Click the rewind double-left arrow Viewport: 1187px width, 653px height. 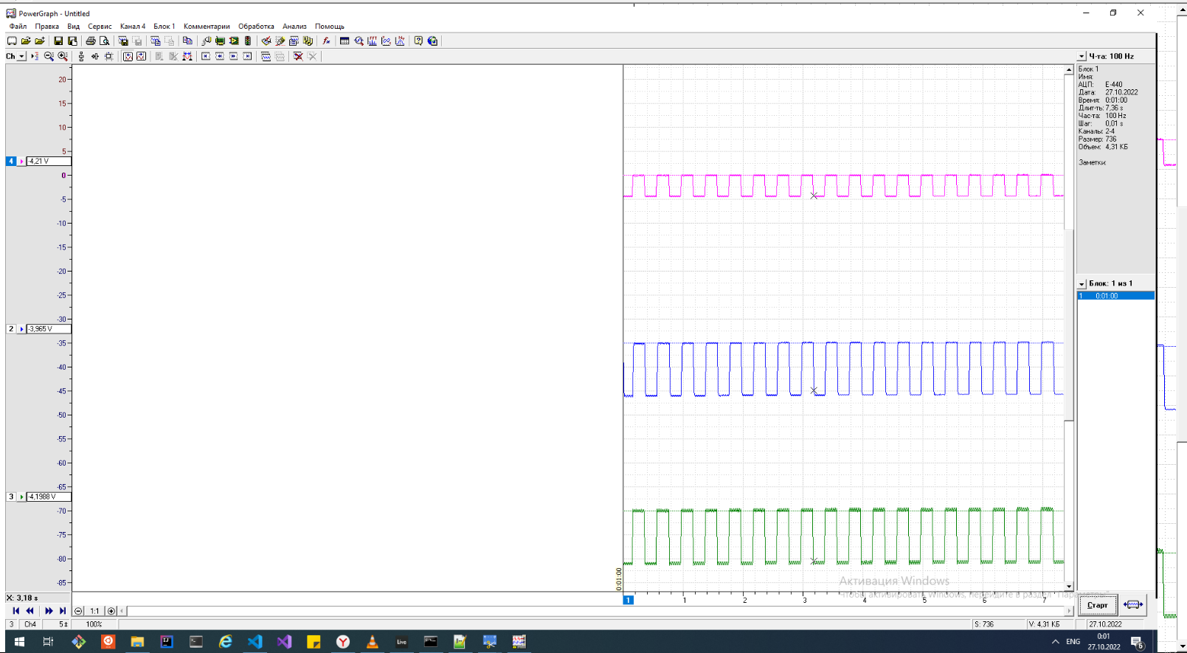click(30, 611)
